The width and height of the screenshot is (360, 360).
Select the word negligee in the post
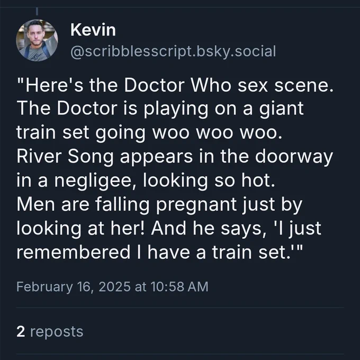tap(95, 181)
